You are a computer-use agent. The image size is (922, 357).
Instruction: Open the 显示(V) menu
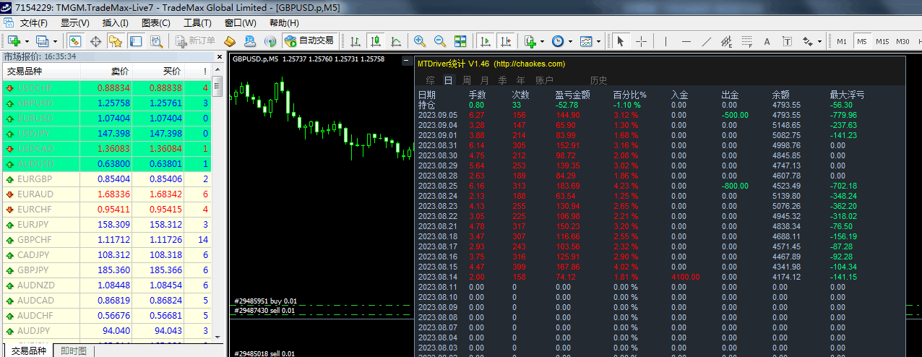click(75, 22)
